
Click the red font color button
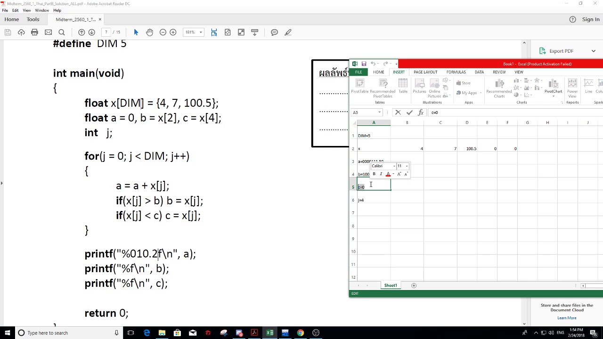point(388,174)
